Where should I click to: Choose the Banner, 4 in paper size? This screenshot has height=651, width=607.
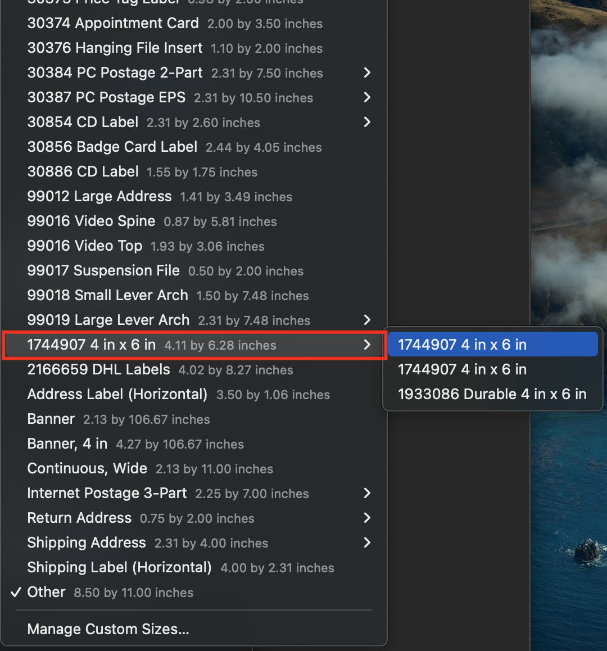(67, 444)
